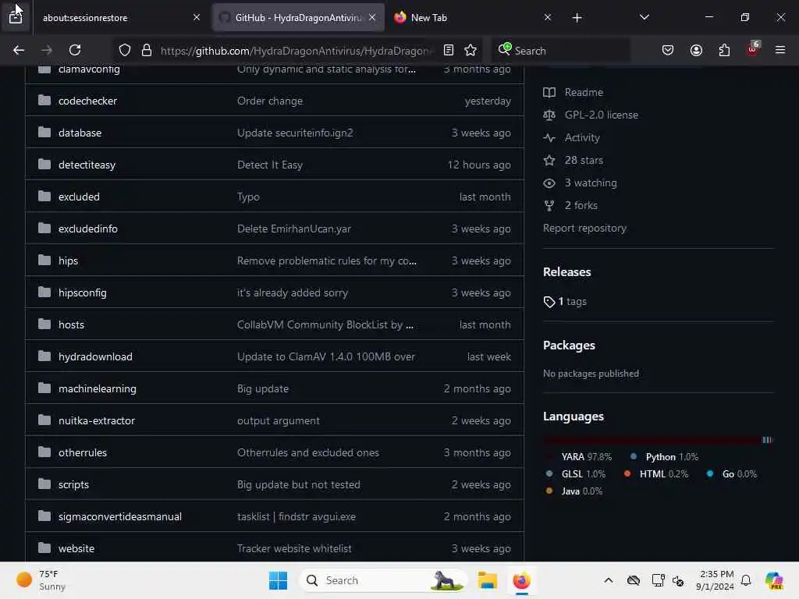Bookmark this page with the star icon
The height and width of the screenshot is (599, 799).
click(471, 50)
